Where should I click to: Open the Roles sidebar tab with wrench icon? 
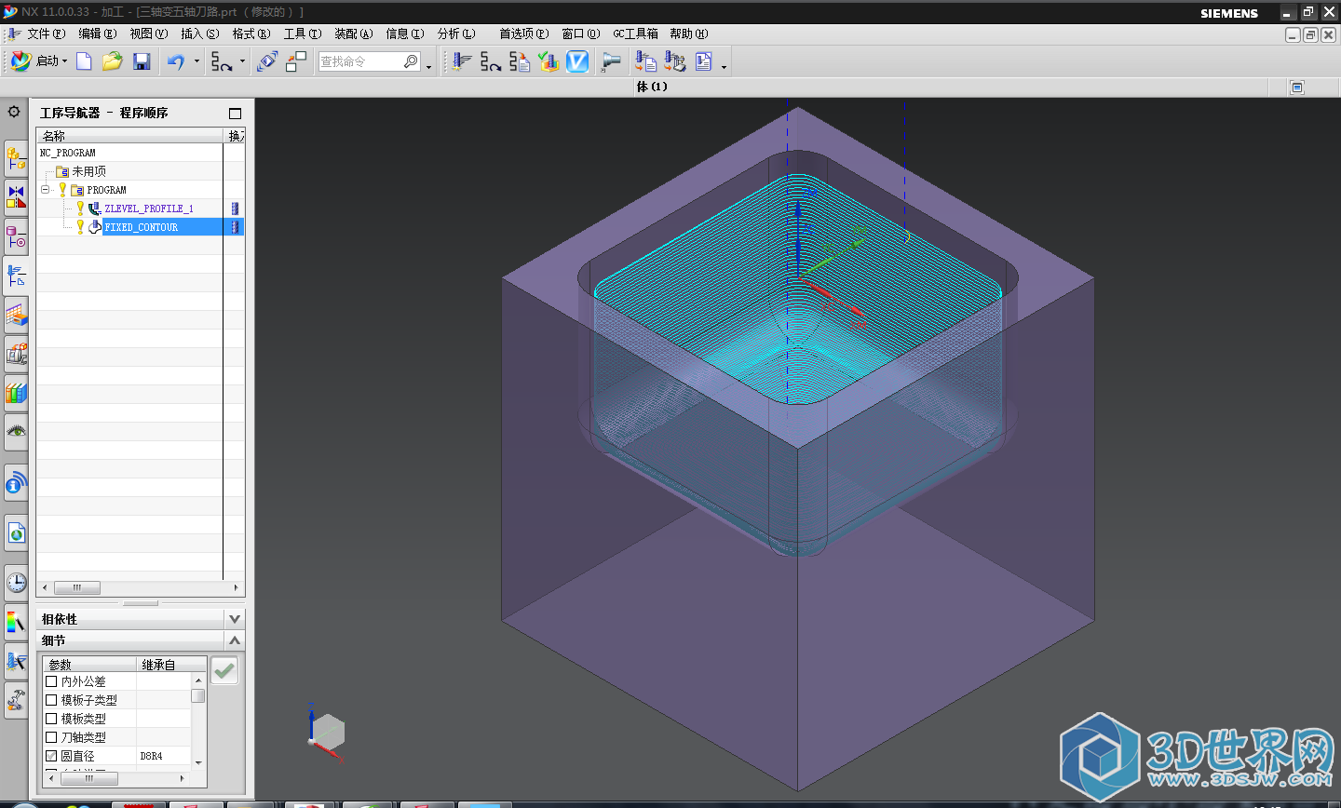pyautogui.click(x=16, y=699)
